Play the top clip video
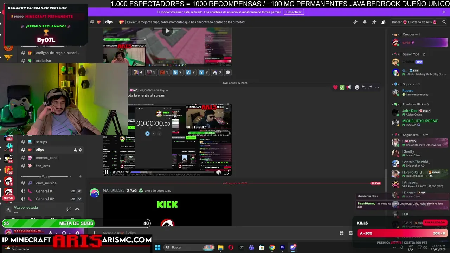Screen dimensions: 450x253 pyautogui.click(x=167, y=31)
